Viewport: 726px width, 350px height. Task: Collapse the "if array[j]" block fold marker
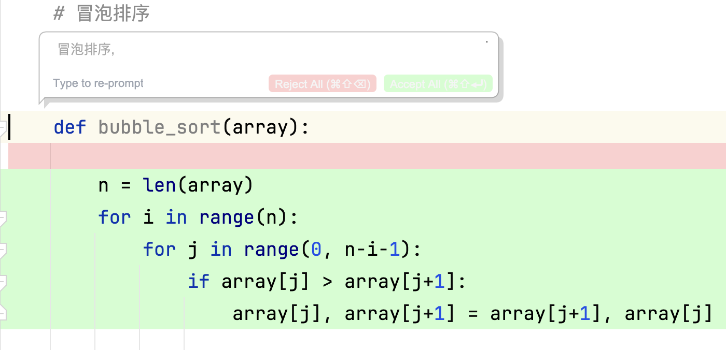[3, 282]
